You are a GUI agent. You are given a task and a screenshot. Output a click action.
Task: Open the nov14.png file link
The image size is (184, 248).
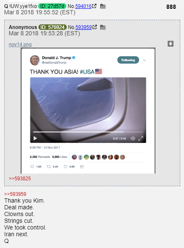(20, 45)
